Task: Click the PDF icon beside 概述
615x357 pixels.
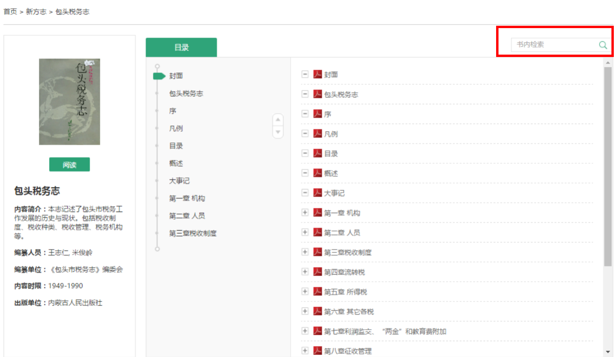Action: coord(317,173)
